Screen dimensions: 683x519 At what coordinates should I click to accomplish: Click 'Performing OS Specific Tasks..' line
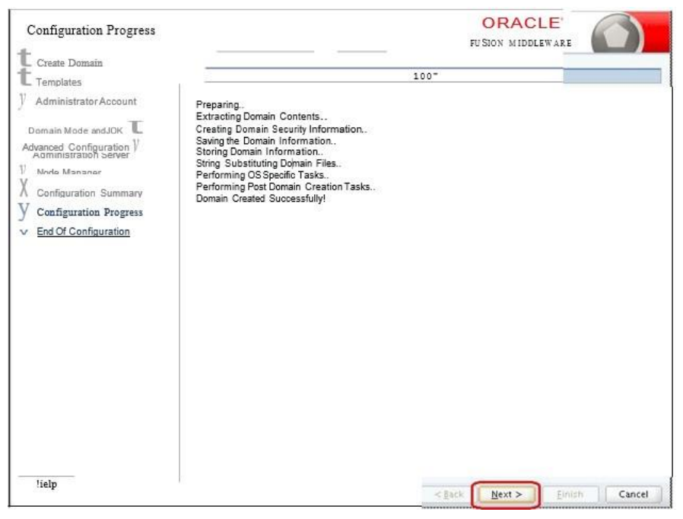pos(262,175)
